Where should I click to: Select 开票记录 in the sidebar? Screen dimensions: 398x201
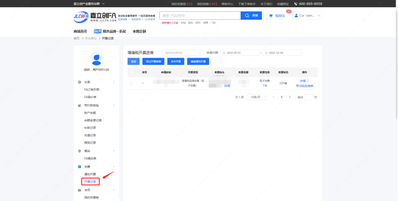pos(90,182)
